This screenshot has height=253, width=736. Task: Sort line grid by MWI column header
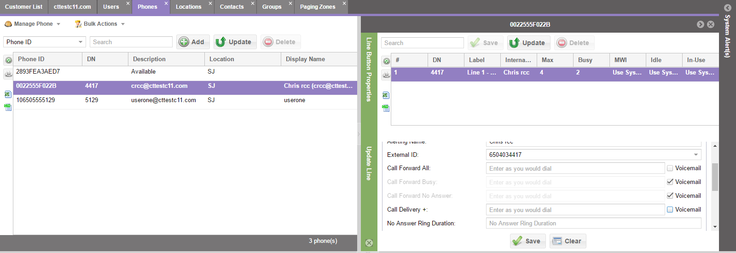click(628, 60)
